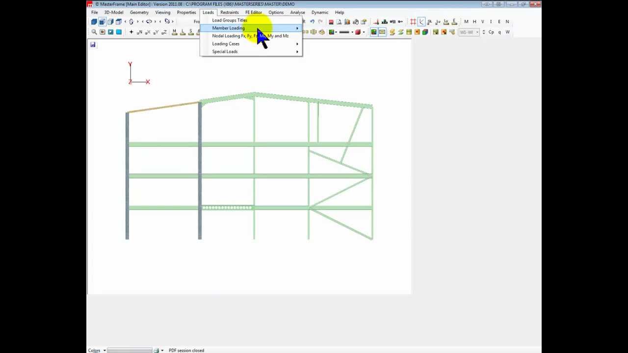Click the green cube render icon
Screen dimensions: 628x353
(x=425, y=32)
